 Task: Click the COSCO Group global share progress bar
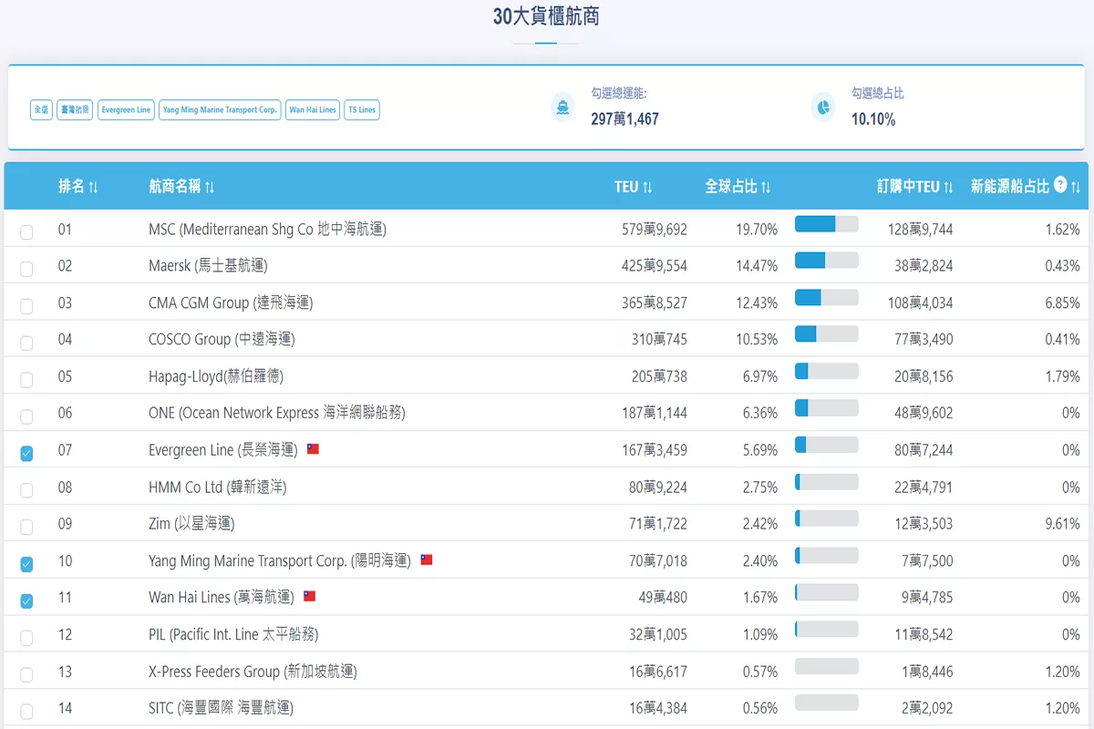click(827, 334)
